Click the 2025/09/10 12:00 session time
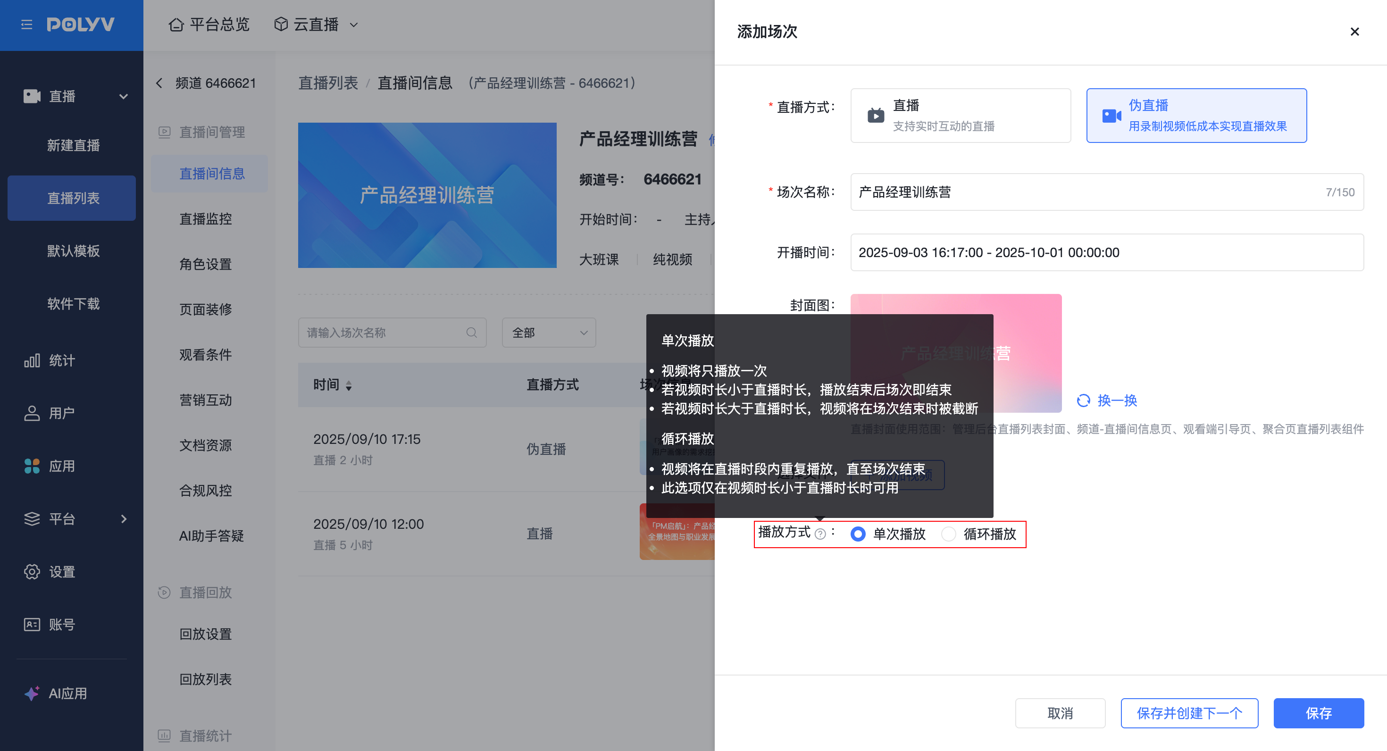The height and width of the screenshot is (751, 1387). pos(368,525)
